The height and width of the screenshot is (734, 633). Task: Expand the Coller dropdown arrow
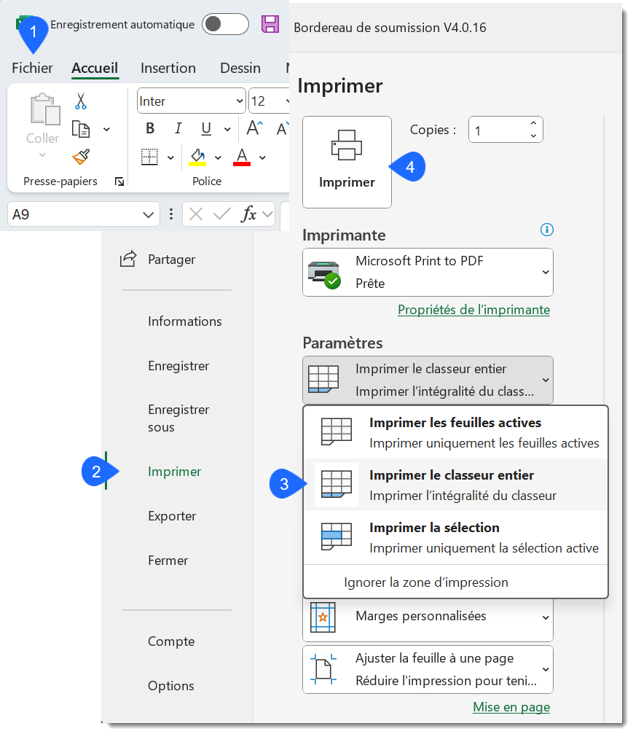pos(42,155)
